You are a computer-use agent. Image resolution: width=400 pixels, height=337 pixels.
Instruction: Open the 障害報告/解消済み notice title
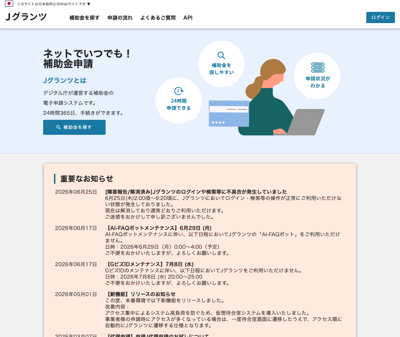pos(196,192)
